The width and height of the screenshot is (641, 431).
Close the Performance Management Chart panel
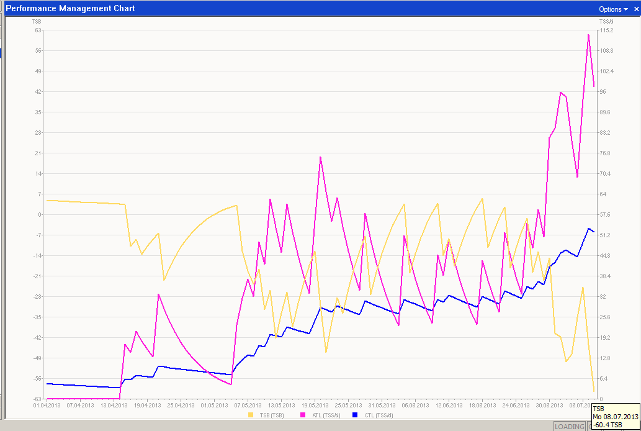(x=635, y=9)
